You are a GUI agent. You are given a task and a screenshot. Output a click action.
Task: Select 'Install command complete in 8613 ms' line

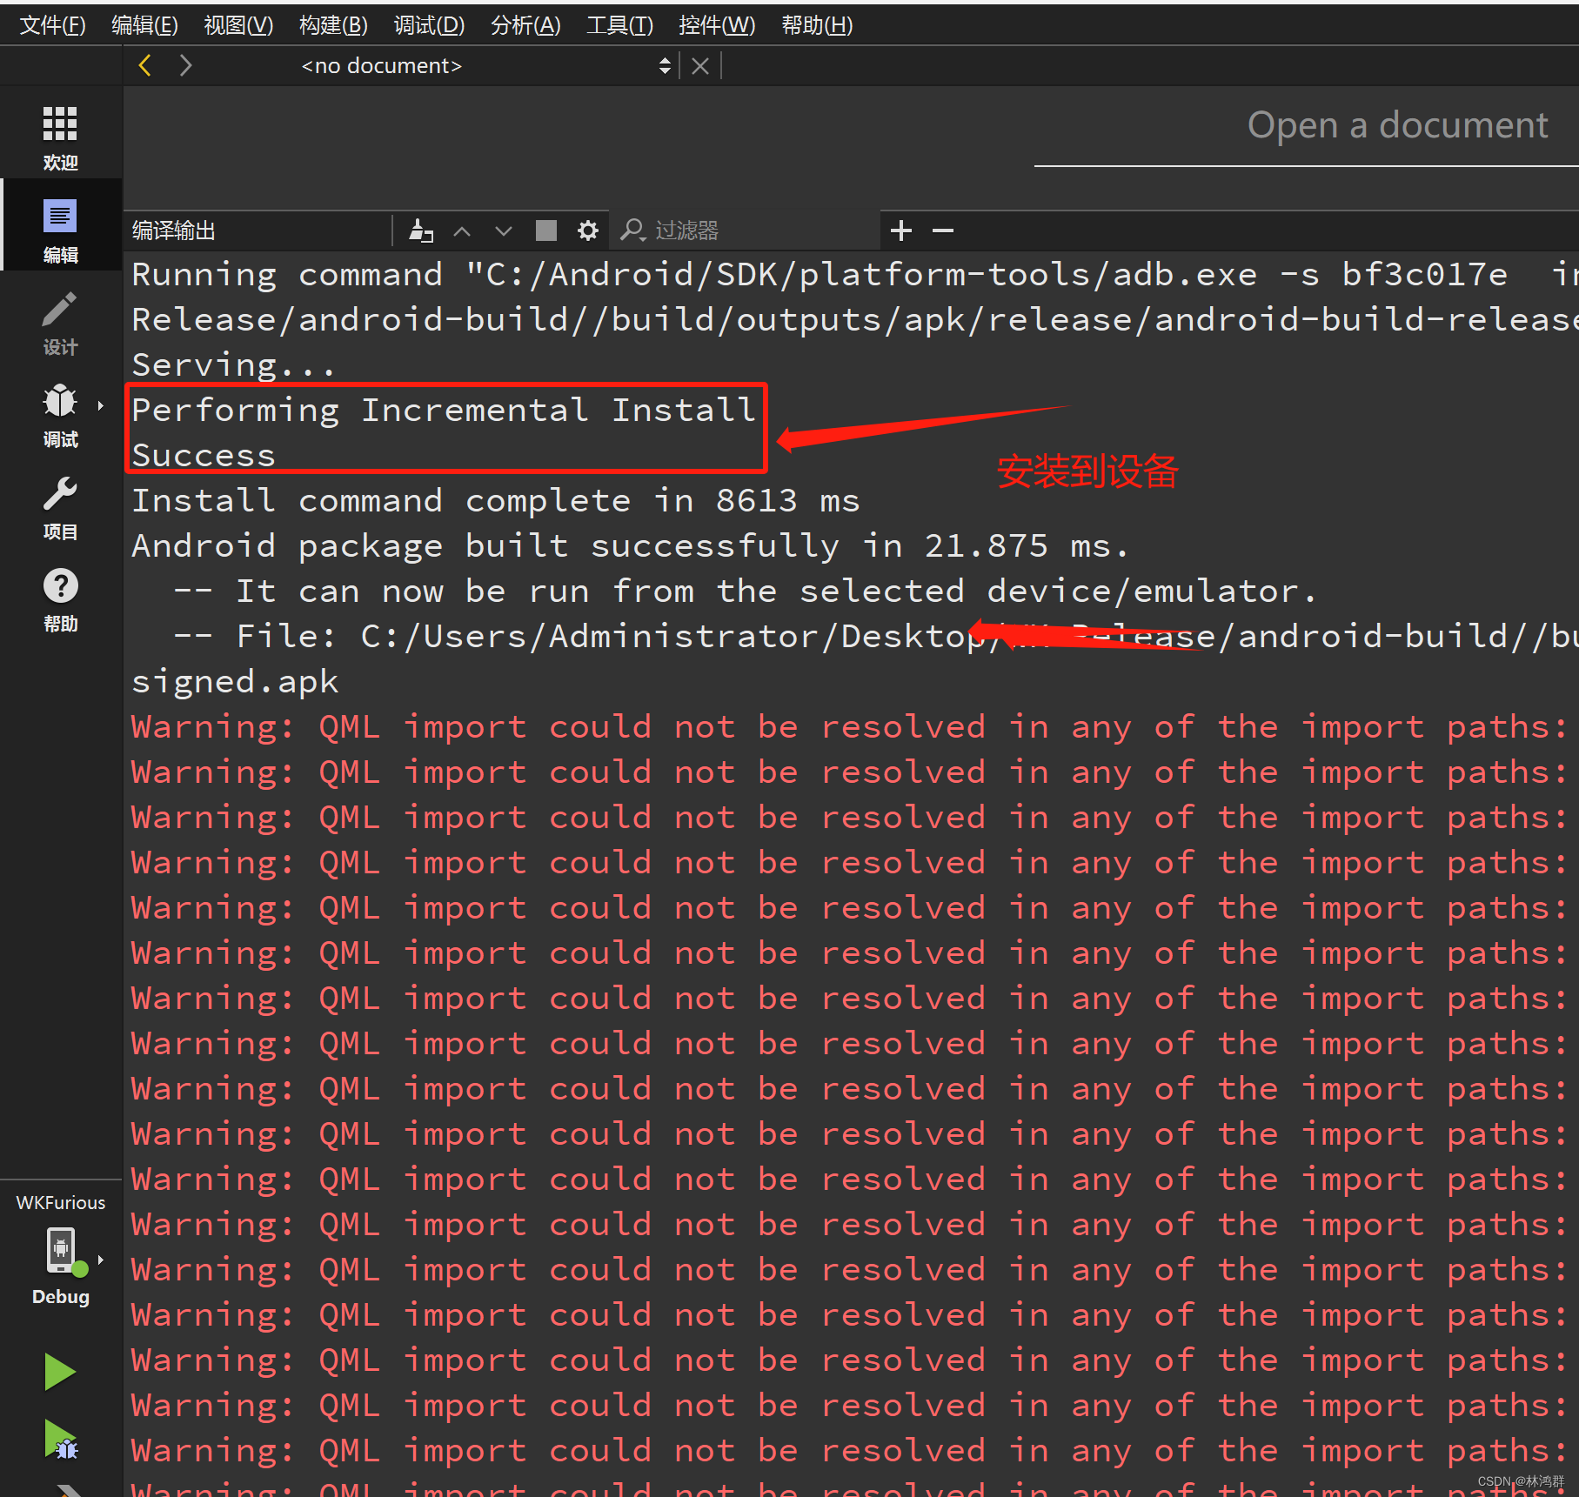(495, 500)
